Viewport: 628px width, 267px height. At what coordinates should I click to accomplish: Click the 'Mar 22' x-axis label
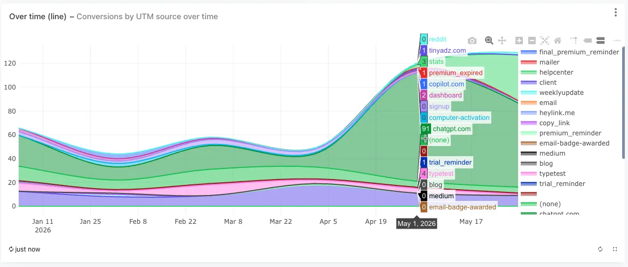281,221
